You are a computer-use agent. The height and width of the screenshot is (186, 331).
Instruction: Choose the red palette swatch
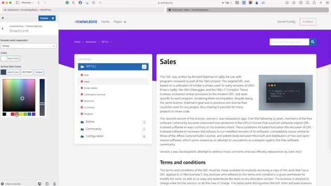coord(12,114)
